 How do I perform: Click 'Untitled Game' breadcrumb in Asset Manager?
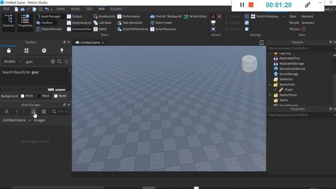(14, 120)
